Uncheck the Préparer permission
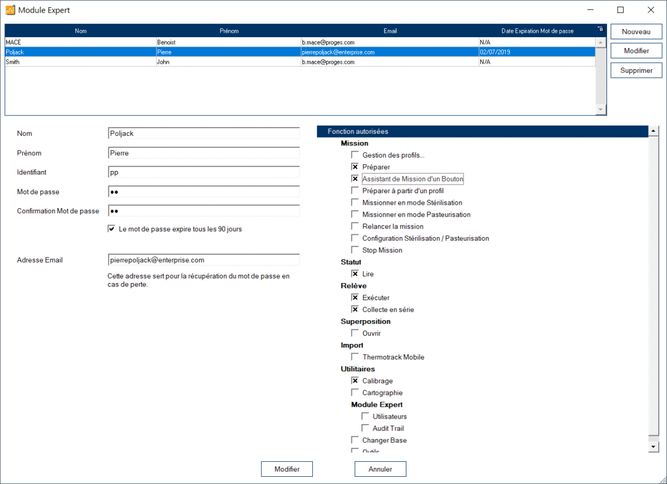The width and height of the screenshot is (667, 484). [355, 167]
